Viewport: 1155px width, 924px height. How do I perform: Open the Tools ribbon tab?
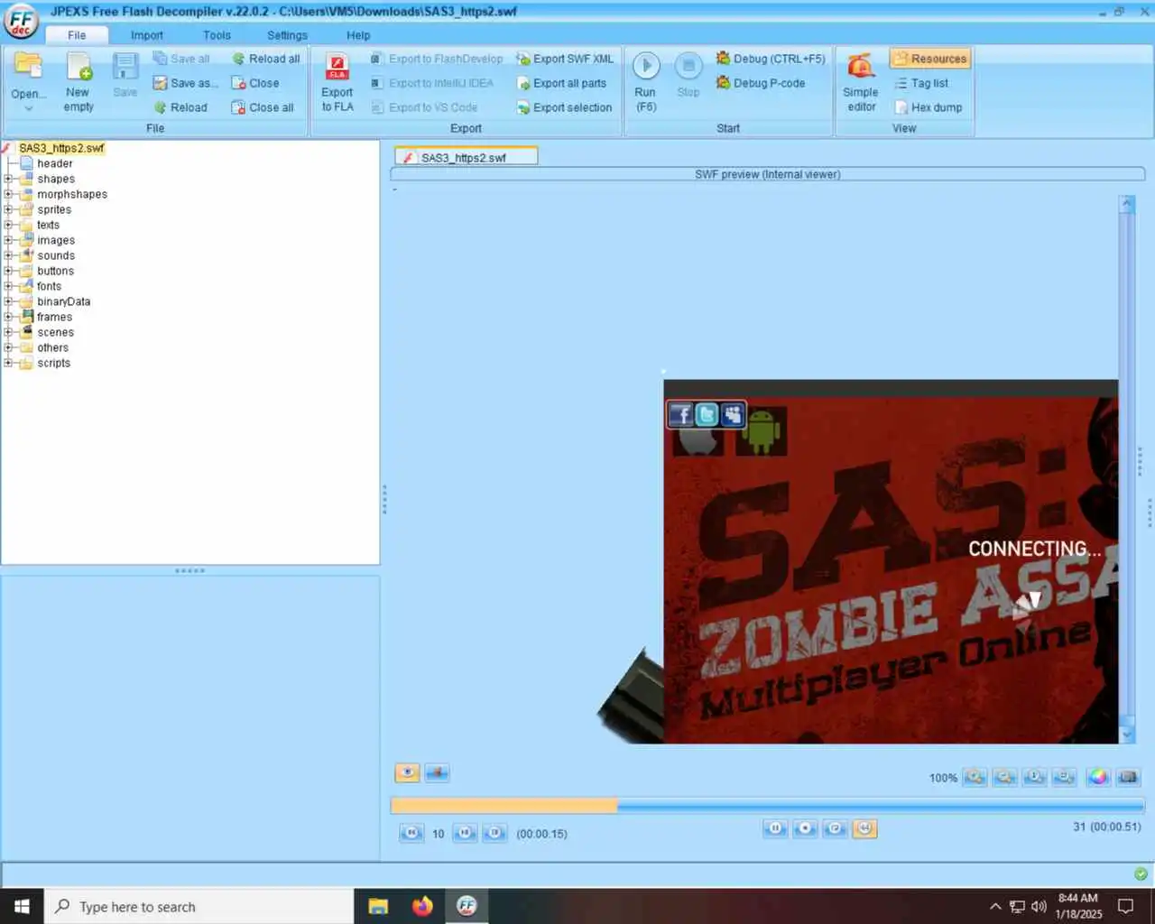pos(217,35)
